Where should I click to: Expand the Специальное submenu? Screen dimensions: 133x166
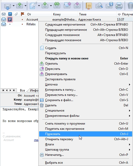point(85,110)
